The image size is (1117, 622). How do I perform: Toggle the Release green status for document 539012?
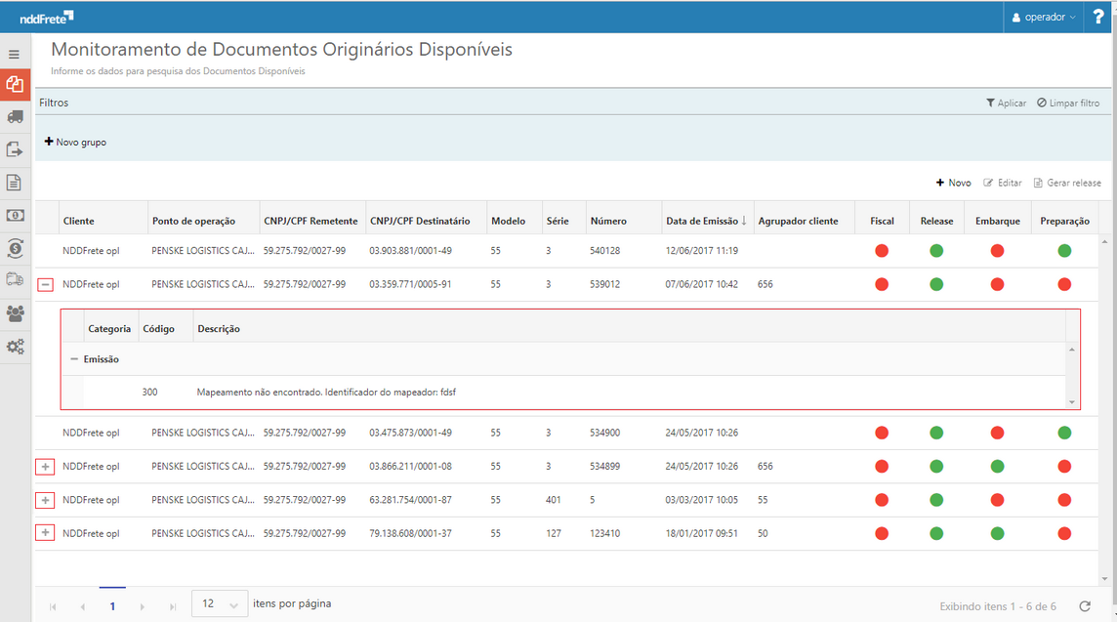pyautogui.click(x=936, y=283)
